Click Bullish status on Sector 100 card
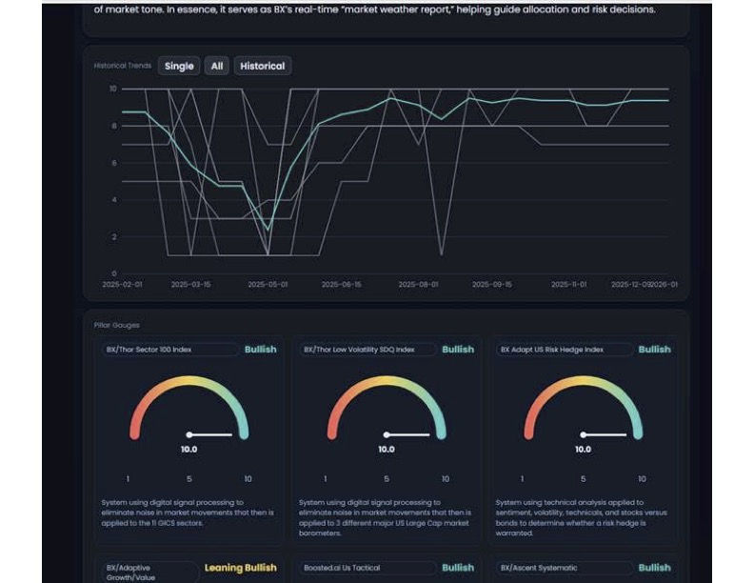This screenshot has width=754, height=583. click(260, 350)
